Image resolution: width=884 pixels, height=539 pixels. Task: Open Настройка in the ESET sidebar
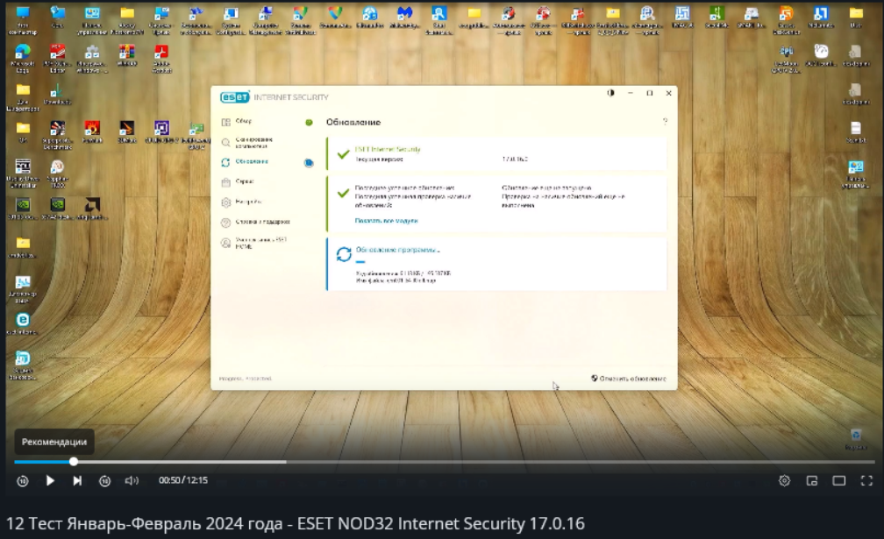tap(248, 202)
